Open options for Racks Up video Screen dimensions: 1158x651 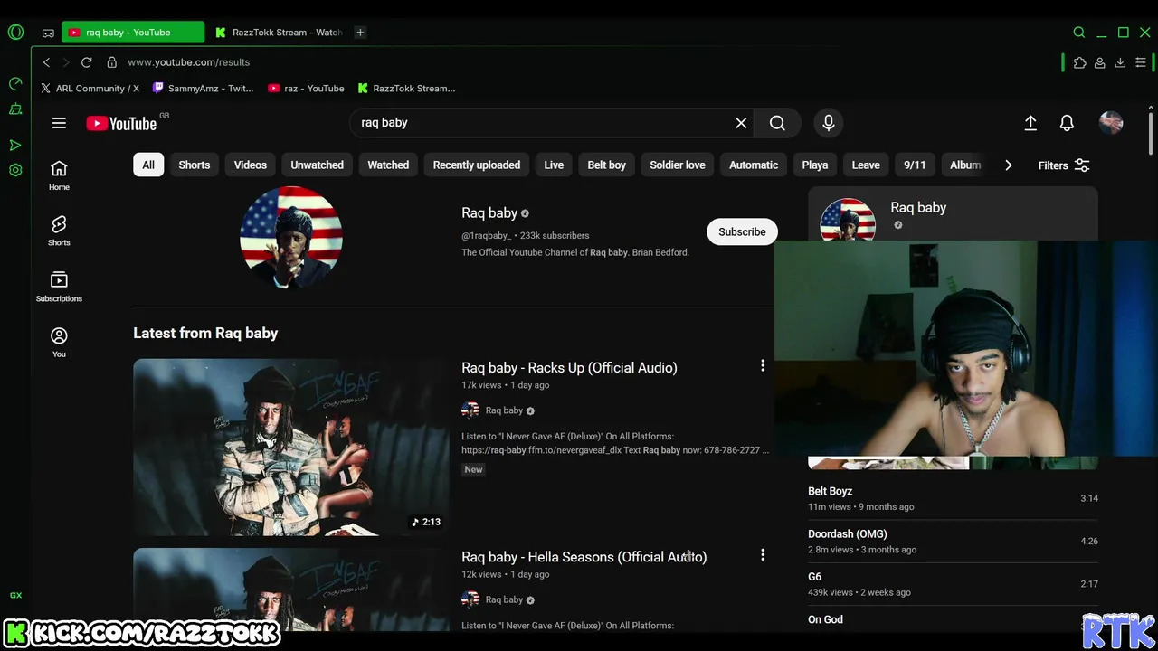[x=763, y=365]
